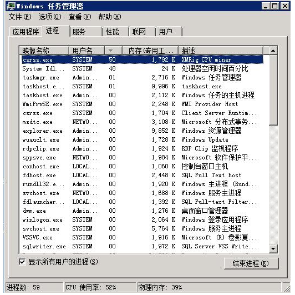Viewport: 295px width, 295px height.
Task: Open the 查看(V) menu
Action: [80, 17]
